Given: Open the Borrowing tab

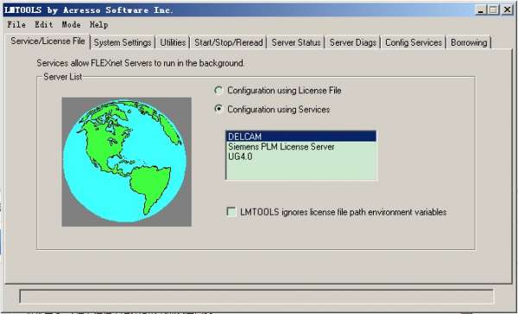Looking at the screenshot, I should coord(469,42).
